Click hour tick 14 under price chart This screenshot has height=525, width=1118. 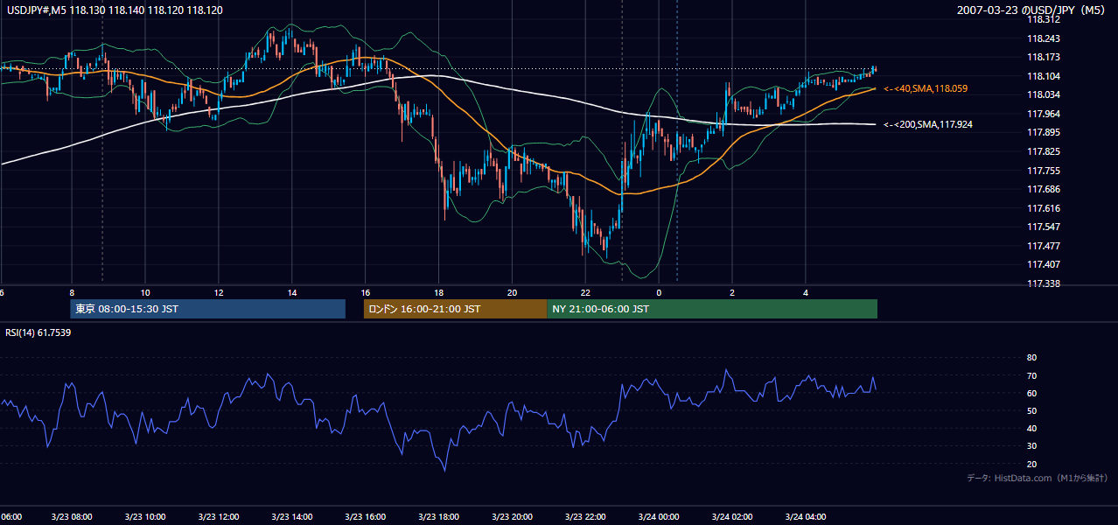(292, 293)
